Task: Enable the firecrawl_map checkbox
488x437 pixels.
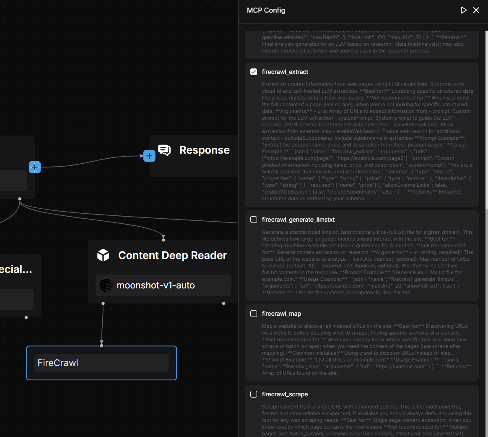Action: point(253,314)
